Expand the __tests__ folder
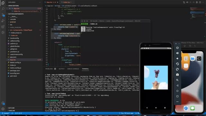The width and height of the screenshot is (206, 116). coord(14,16)
